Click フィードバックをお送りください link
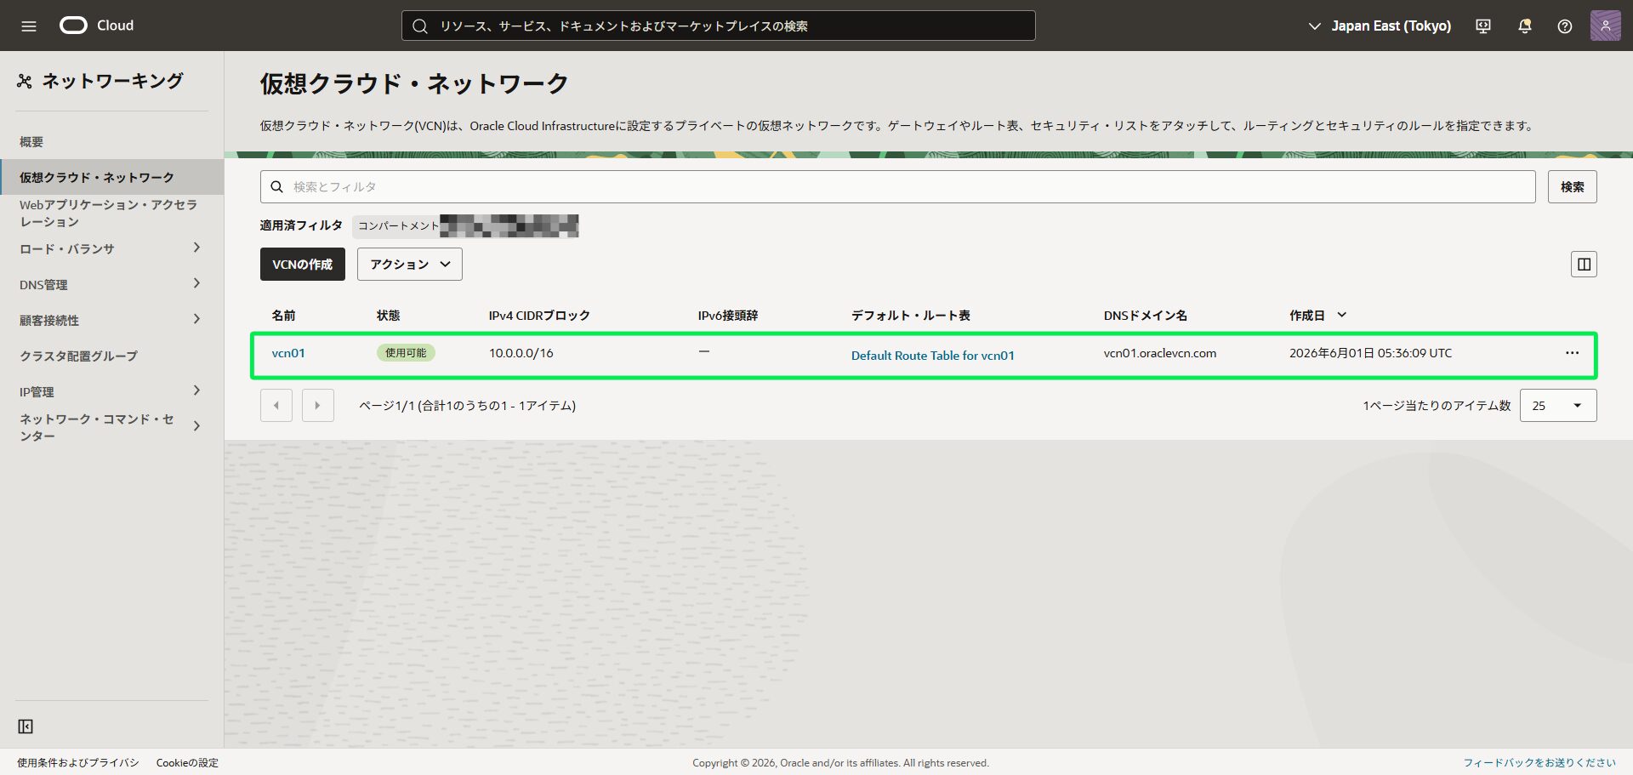 (x=1539, y=763)
